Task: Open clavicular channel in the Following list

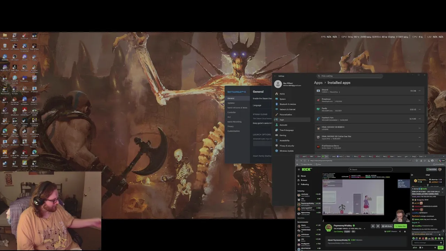Action: click(x=309, y=195)
